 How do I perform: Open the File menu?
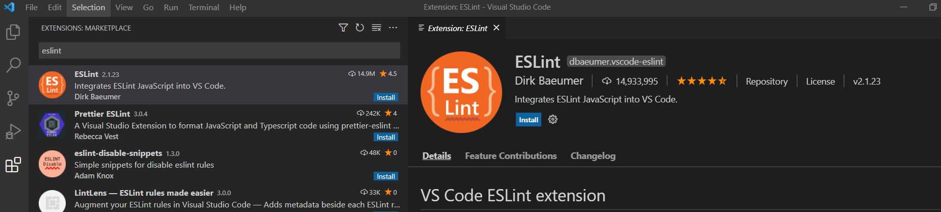click(x=32, y=7)
